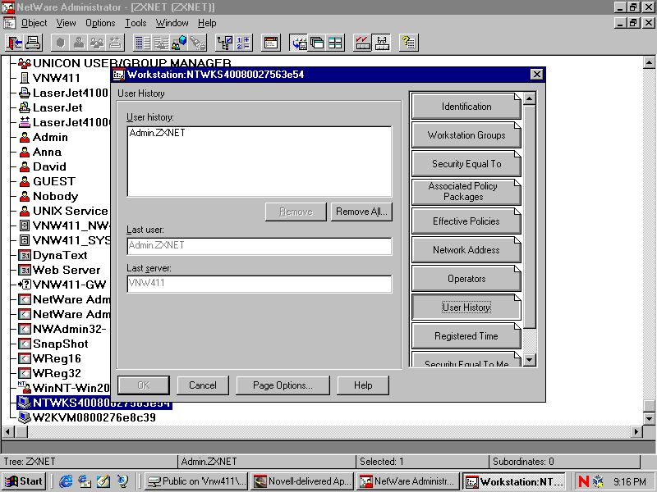Viewport: 657px width, 492px height.
Task: Switch to the Operators page
Action: pos(466,279)
